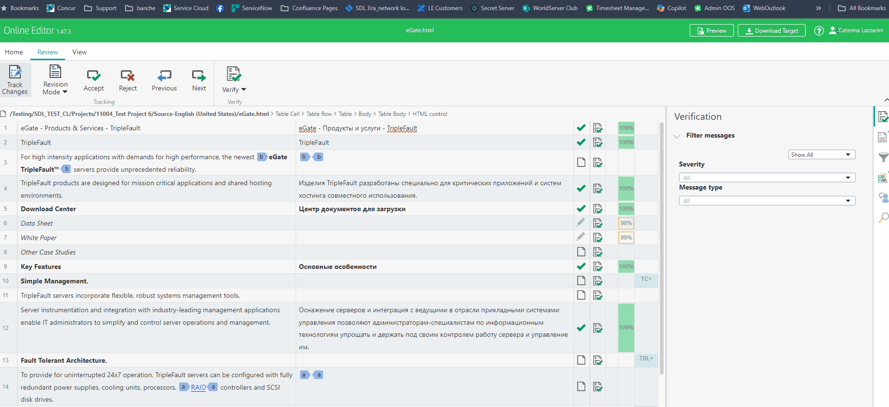Click the Download Target button
The width and height of the screenshot is (889, 407).
771,30
